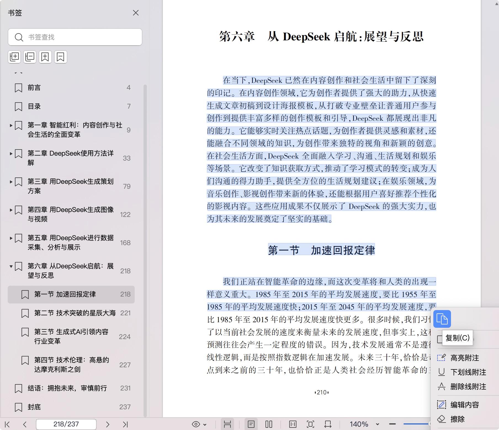The width and height of the screenshot is (499, 430).
Task: Click the bookmark icon beside 封底
Action: [18, 407]
